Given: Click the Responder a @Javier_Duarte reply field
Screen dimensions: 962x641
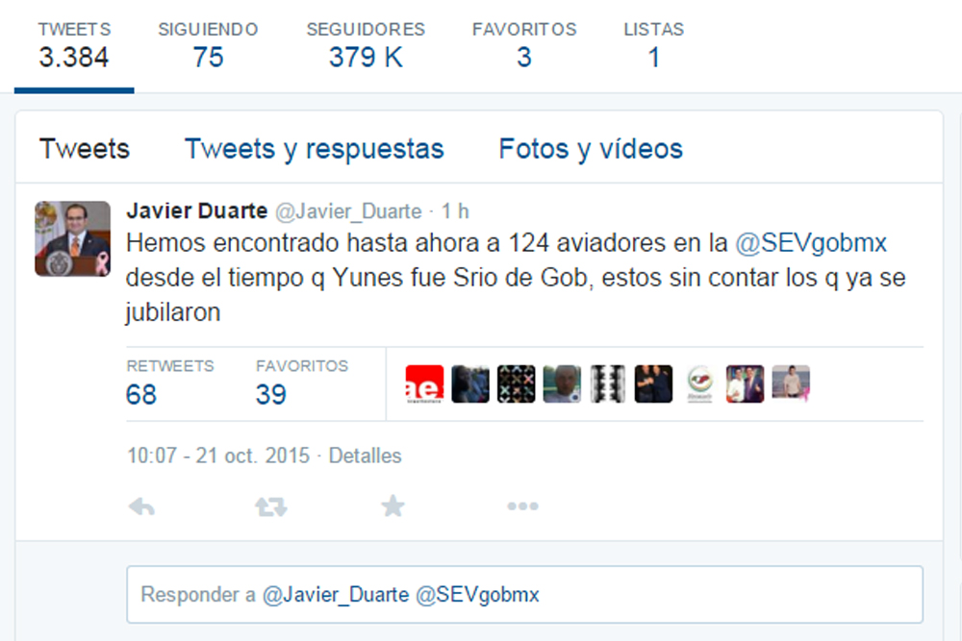Looking at the screenshot, I should [524, 595].
